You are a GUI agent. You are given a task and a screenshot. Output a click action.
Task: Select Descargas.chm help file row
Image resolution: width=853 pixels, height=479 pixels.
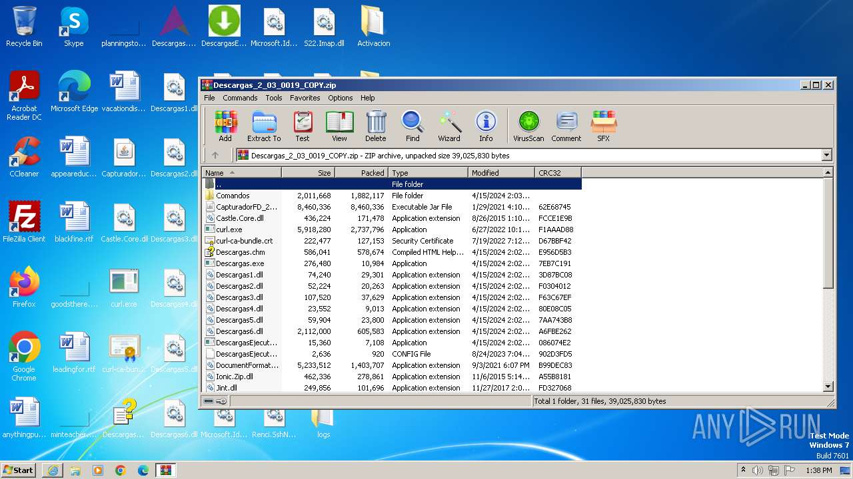click(x=392, y=252)
